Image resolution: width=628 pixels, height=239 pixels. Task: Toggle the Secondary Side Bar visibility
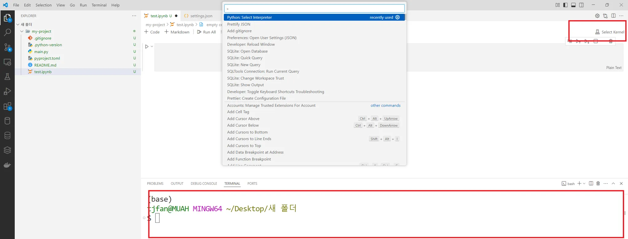point(581,5)
